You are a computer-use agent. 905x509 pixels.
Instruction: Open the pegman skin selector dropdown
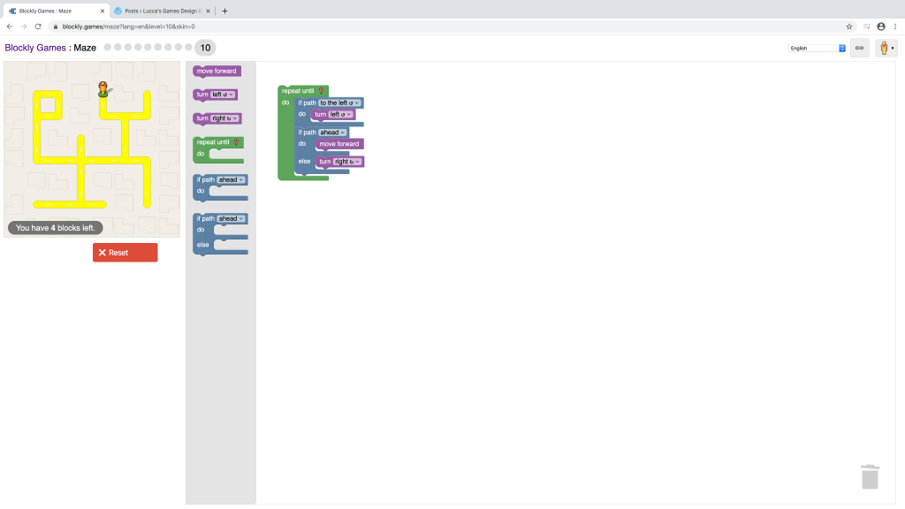(886, 48)
